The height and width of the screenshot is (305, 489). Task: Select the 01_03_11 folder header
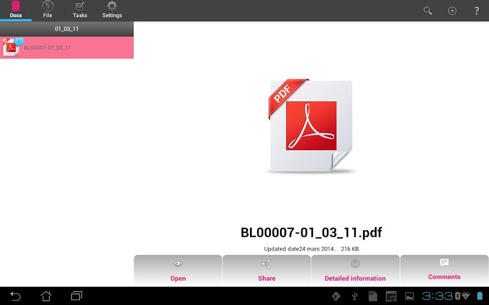coord(67,29)
